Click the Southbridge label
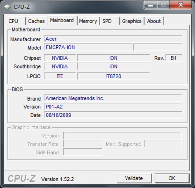This screenshot has width=195, height=188. coord(27,66)
